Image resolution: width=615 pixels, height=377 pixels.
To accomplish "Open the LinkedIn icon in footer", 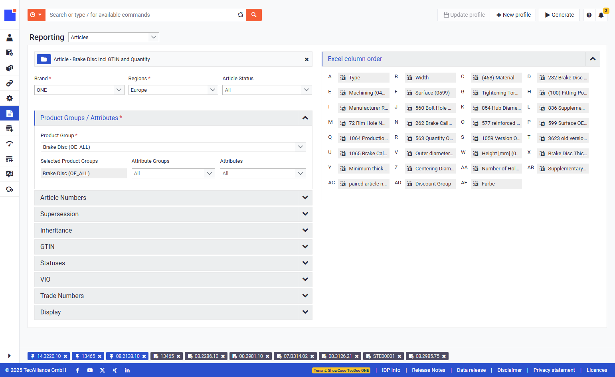I will coord(127,370).
